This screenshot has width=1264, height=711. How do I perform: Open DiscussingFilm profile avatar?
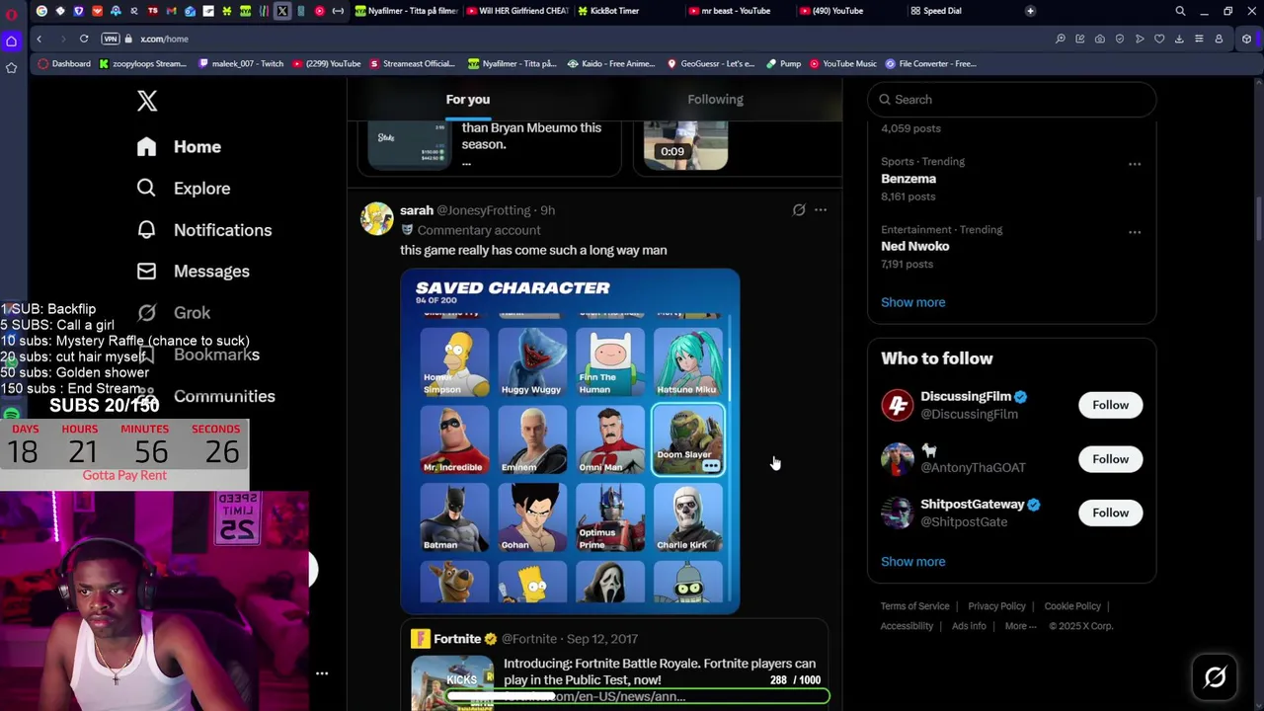click(898, 405)
